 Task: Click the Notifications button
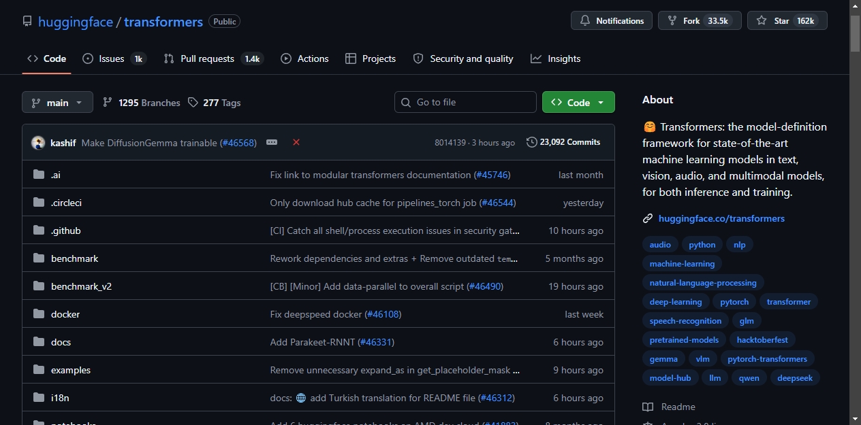(612, 20)
